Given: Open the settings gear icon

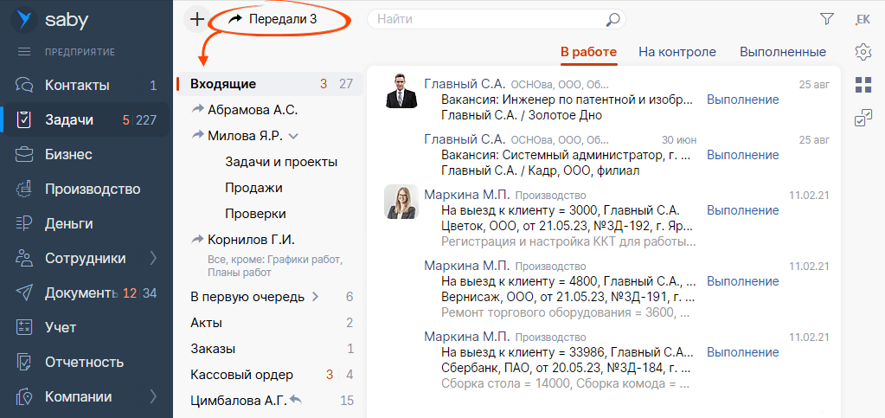Looking at the screenshot, I should (863, 52).
